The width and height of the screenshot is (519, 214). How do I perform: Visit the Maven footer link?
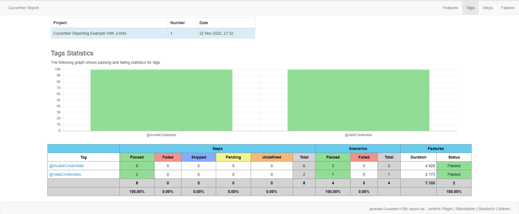tap(503, 209)
